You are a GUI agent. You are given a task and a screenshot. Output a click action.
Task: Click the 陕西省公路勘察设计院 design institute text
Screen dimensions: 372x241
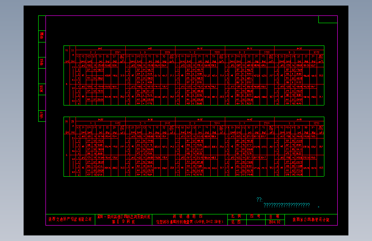[311, 220]
